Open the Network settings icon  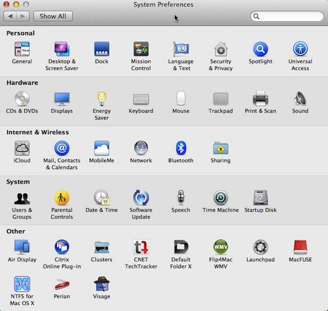[141, 148]
